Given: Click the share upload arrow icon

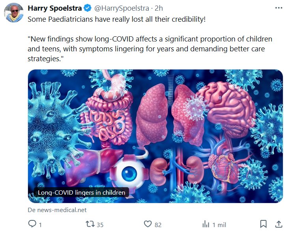Looking at the screenshot, I should [279, 224].
